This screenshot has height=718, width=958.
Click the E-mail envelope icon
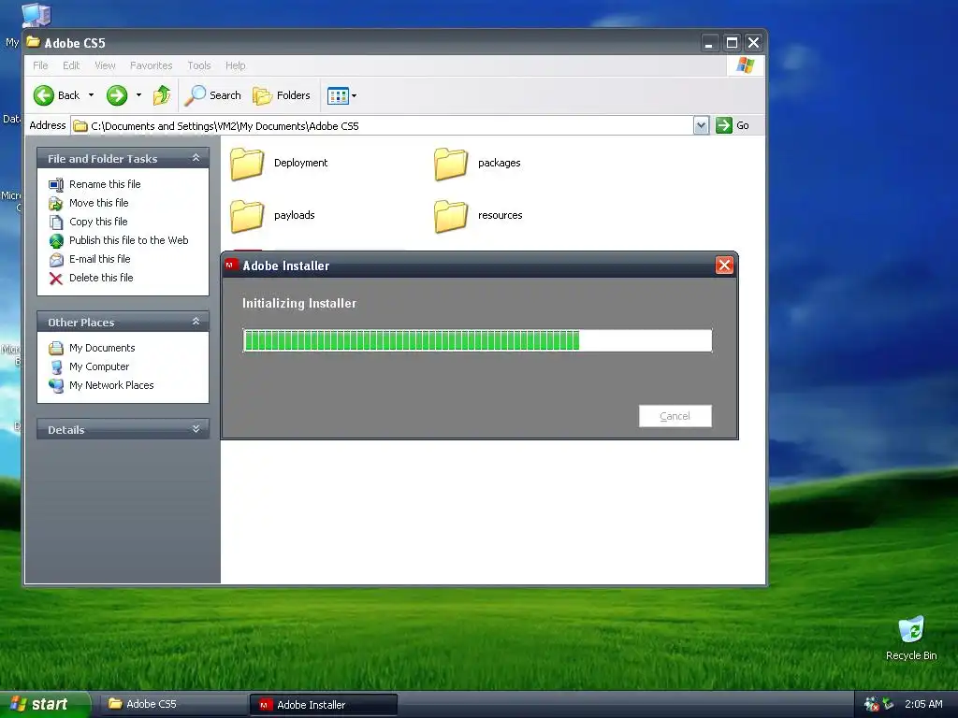[x=56, y=260]
